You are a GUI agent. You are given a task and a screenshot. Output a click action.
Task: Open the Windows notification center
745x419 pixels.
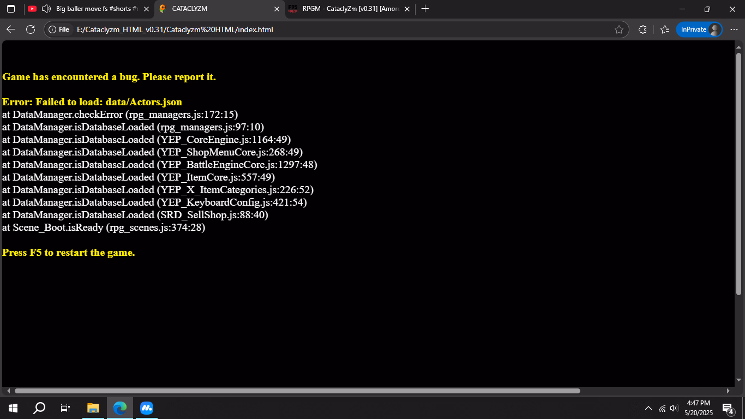[728, 408]
